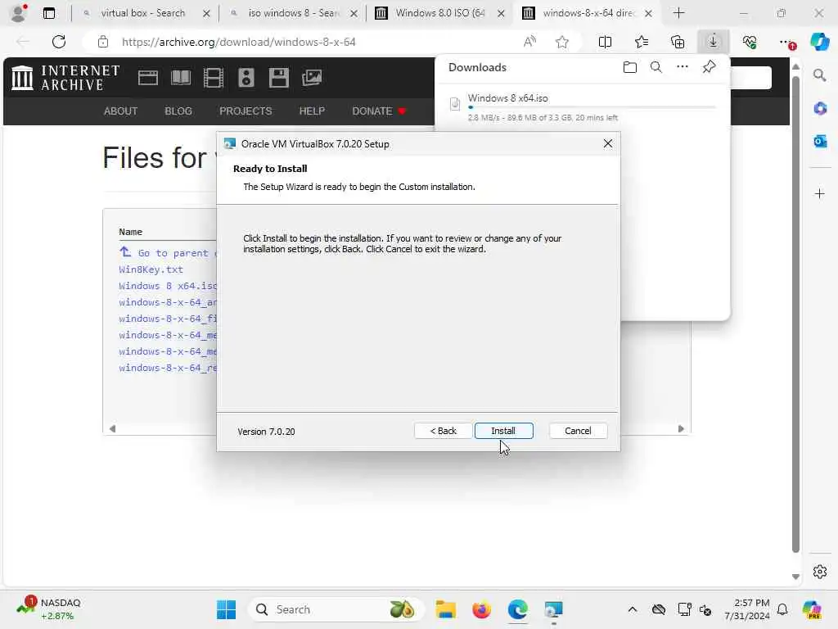
Task: Select Windows 8 x64.iso download entry
Action: point(583,107)
